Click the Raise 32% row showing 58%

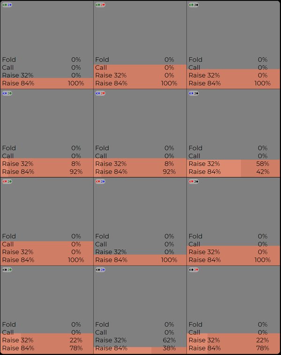click(233, 164)
